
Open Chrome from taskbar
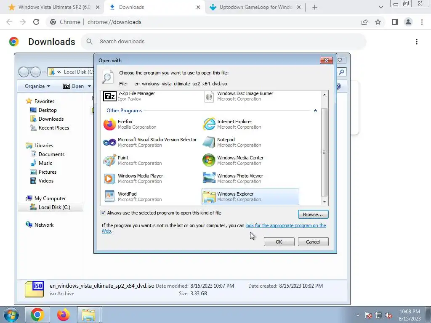37,315
